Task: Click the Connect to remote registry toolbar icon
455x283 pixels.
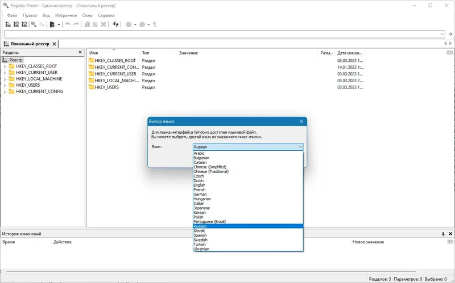Action: (x=16, y=24)
